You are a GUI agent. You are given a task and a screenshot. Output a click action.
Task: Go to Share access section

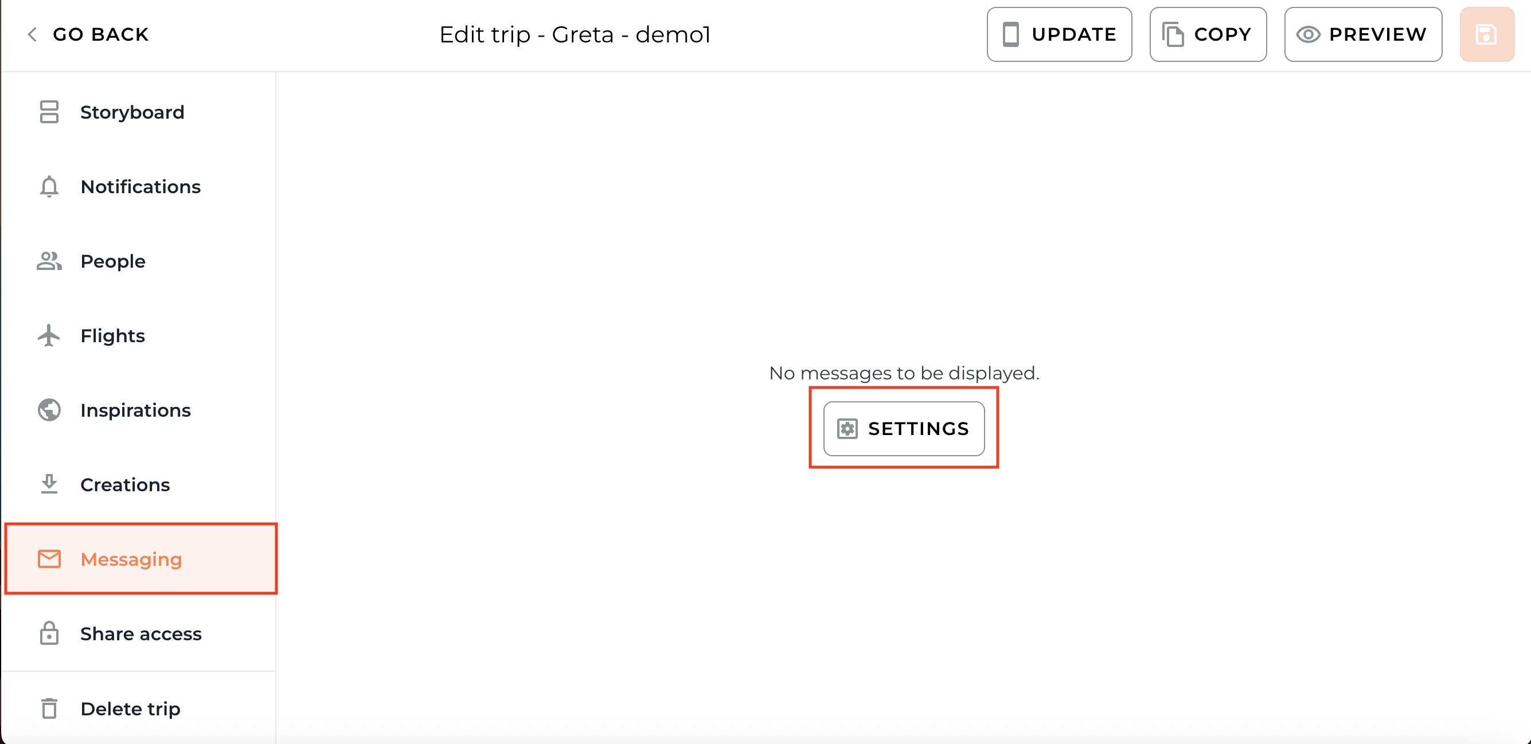[x=141, y=634]
